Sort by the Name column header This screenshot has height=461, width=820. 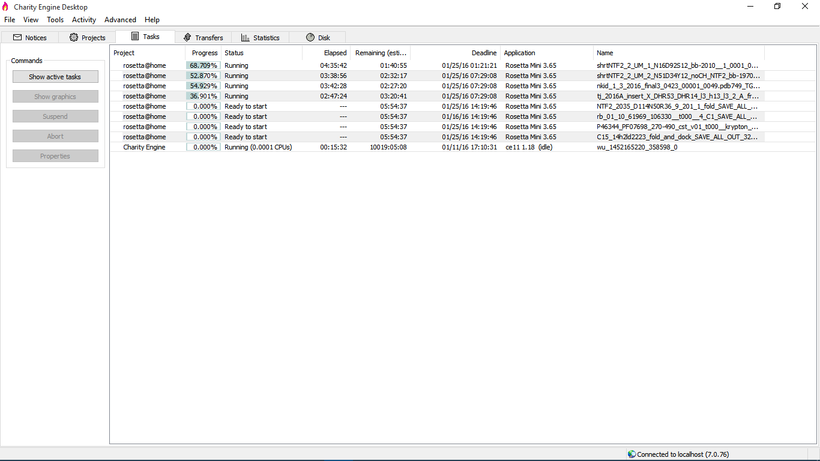coord(679,53)
